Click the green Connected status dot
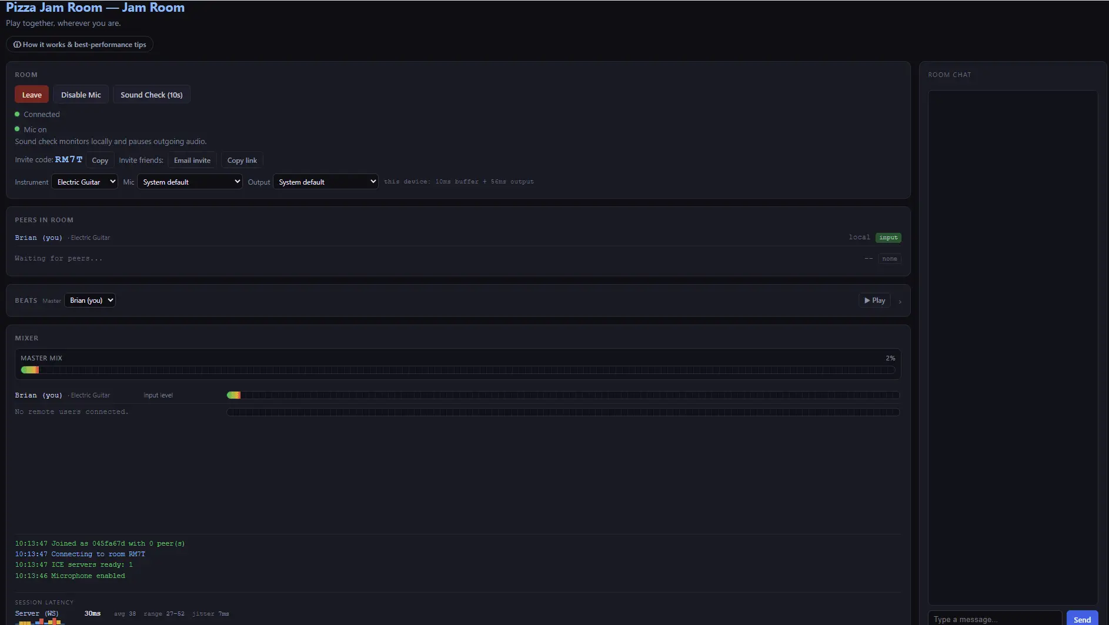This screenshot has height=625, width=1109. click(17, 114)
